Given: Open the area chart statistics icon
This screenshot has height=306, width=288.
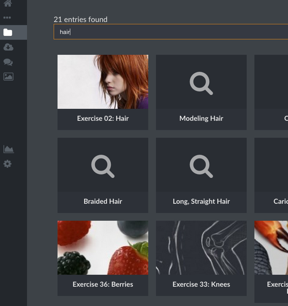Looking at the screenshot, I should 8,149.
